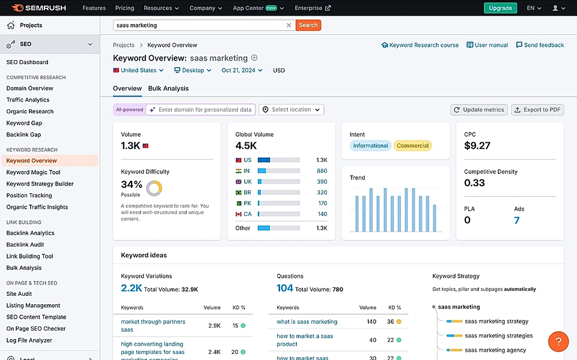The height and width of the screenshot is (360, 577).
Task: Click the Send feedback chat icon
Action: click(518, 44)
